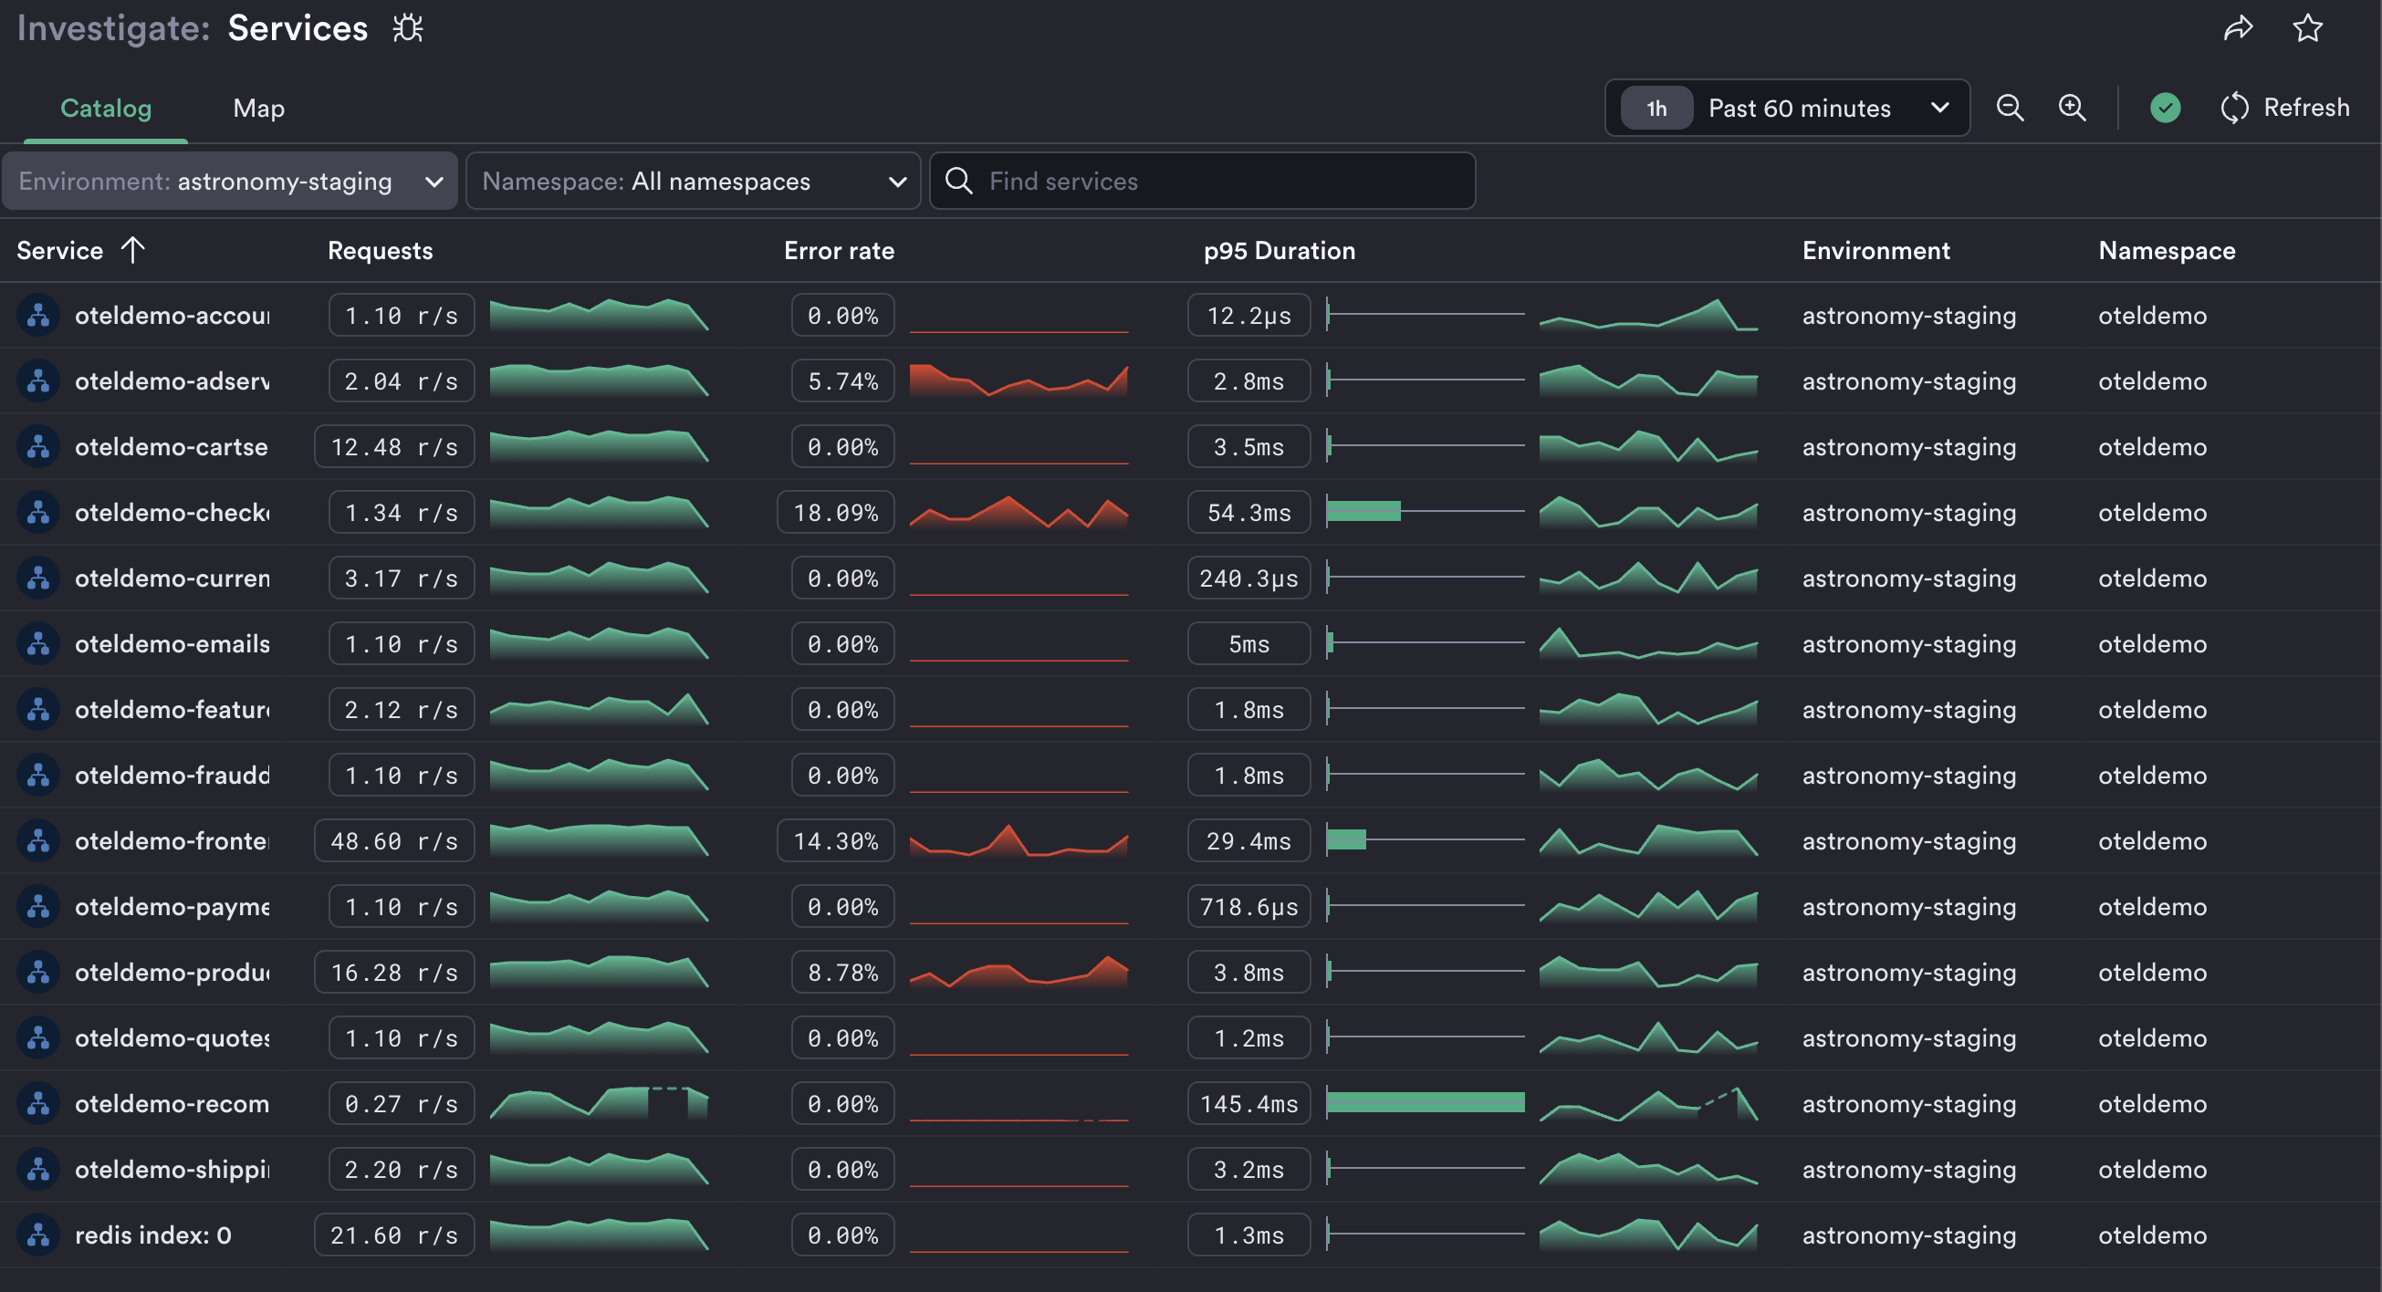2382x1292 pixels.
Task: Open the Environment astronomy-staging dropdown
Action: coord(229,182)
